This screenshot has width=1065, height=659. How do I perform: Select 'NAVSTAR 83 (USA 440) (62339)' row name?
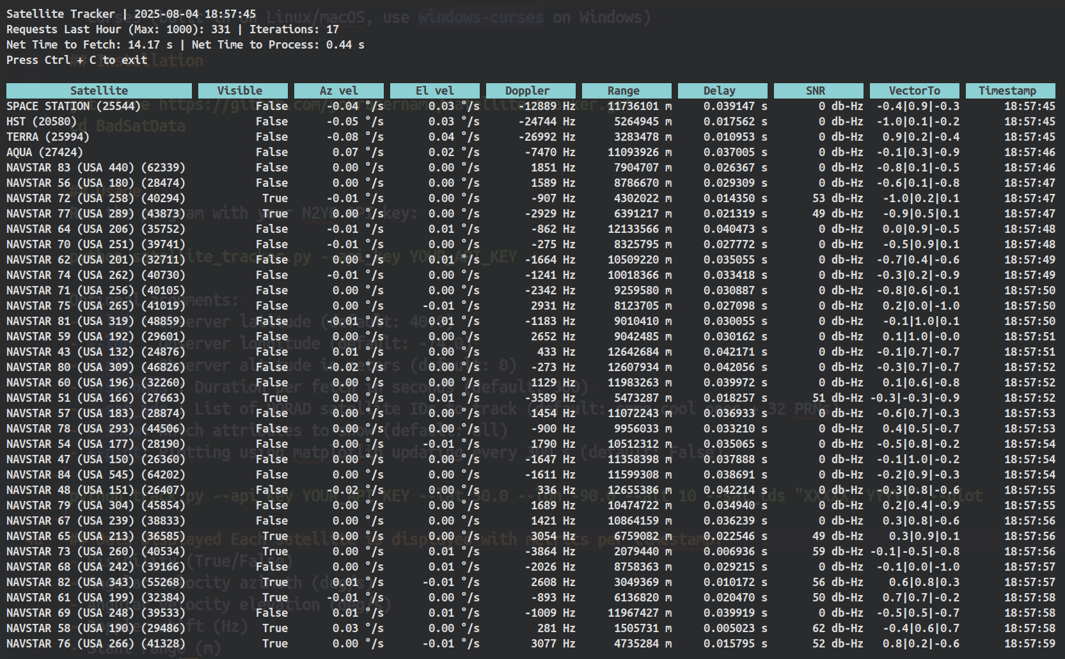point(96,168)
